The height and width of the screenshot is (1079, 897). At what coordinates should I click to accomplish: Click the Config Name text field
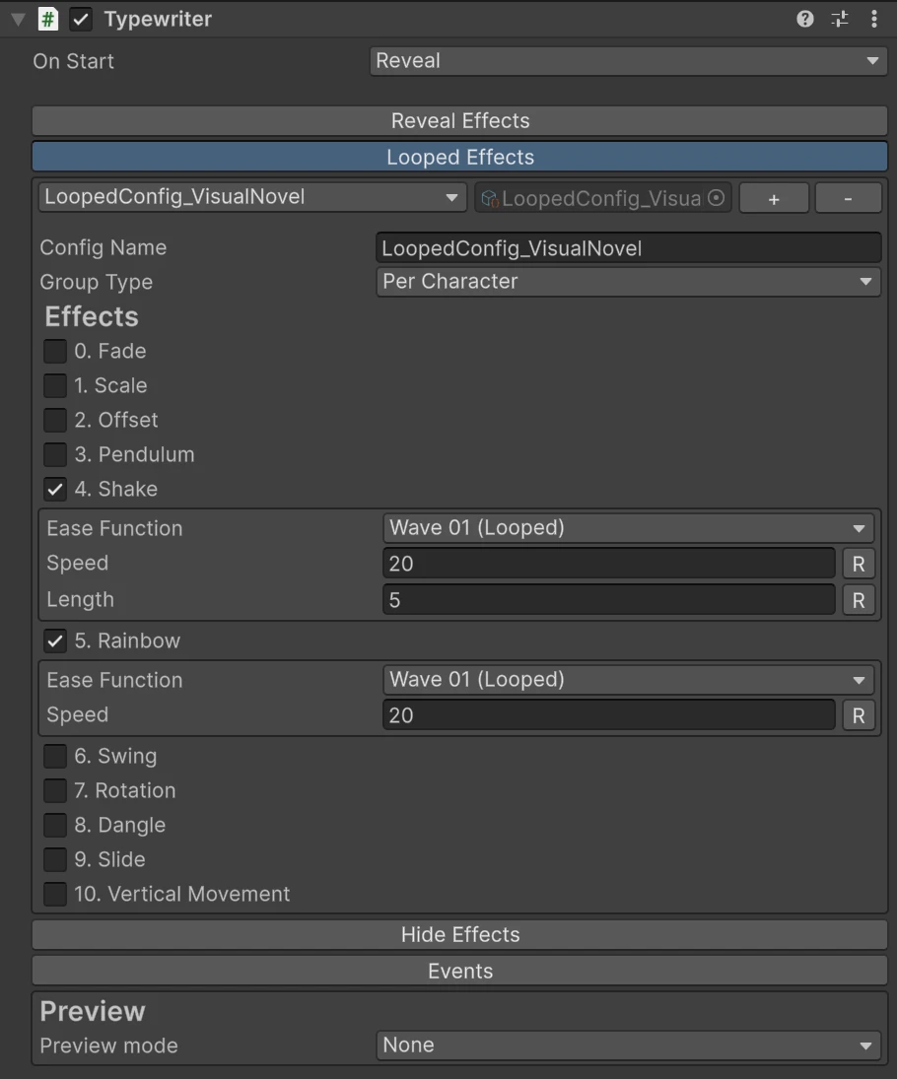point(628,247)
